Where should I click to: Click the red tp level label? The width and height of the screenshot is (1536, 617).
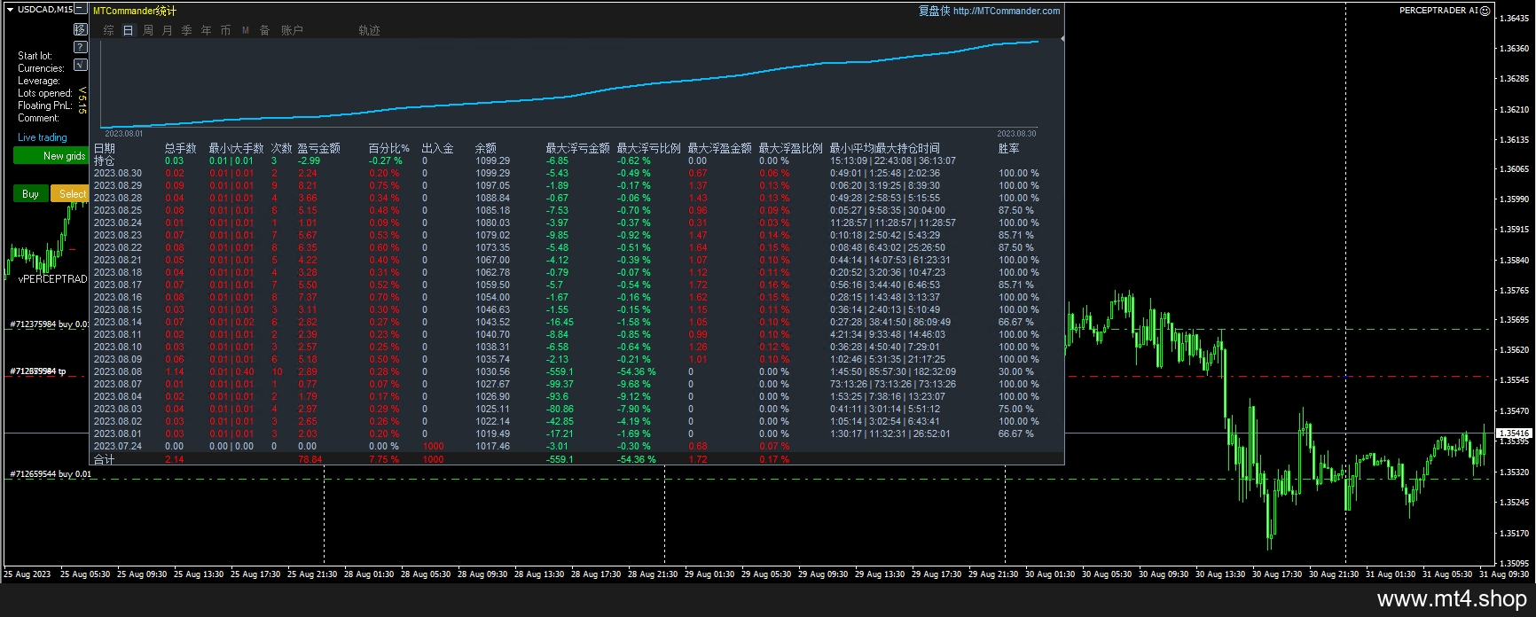click(x=38, y=371)
